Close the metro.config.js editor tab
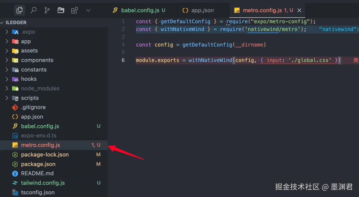359x197 pixels. pyautogui.click(x=299, y=10)
